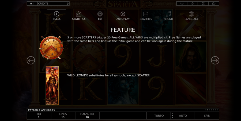241x121 pixels.
Task: Open the Lines selector showing 10
Action: tap(63, 116)
